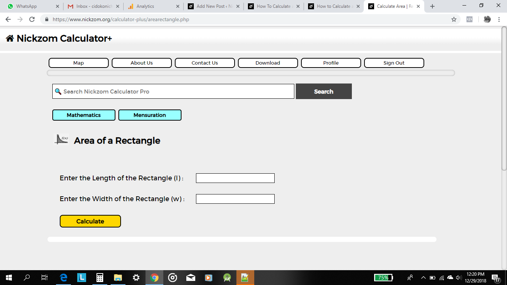Close the WhatsApp tab

click(x=57, y=6)
